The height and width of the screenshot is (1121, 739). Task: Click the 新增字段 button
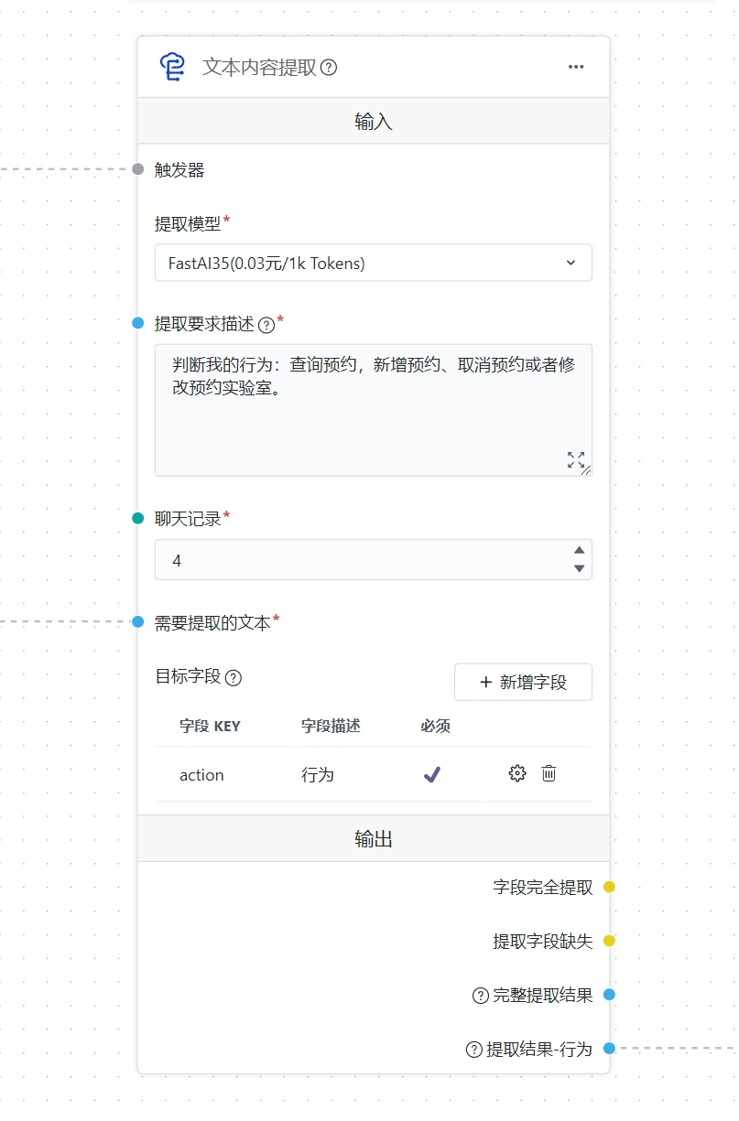[523, 682]
